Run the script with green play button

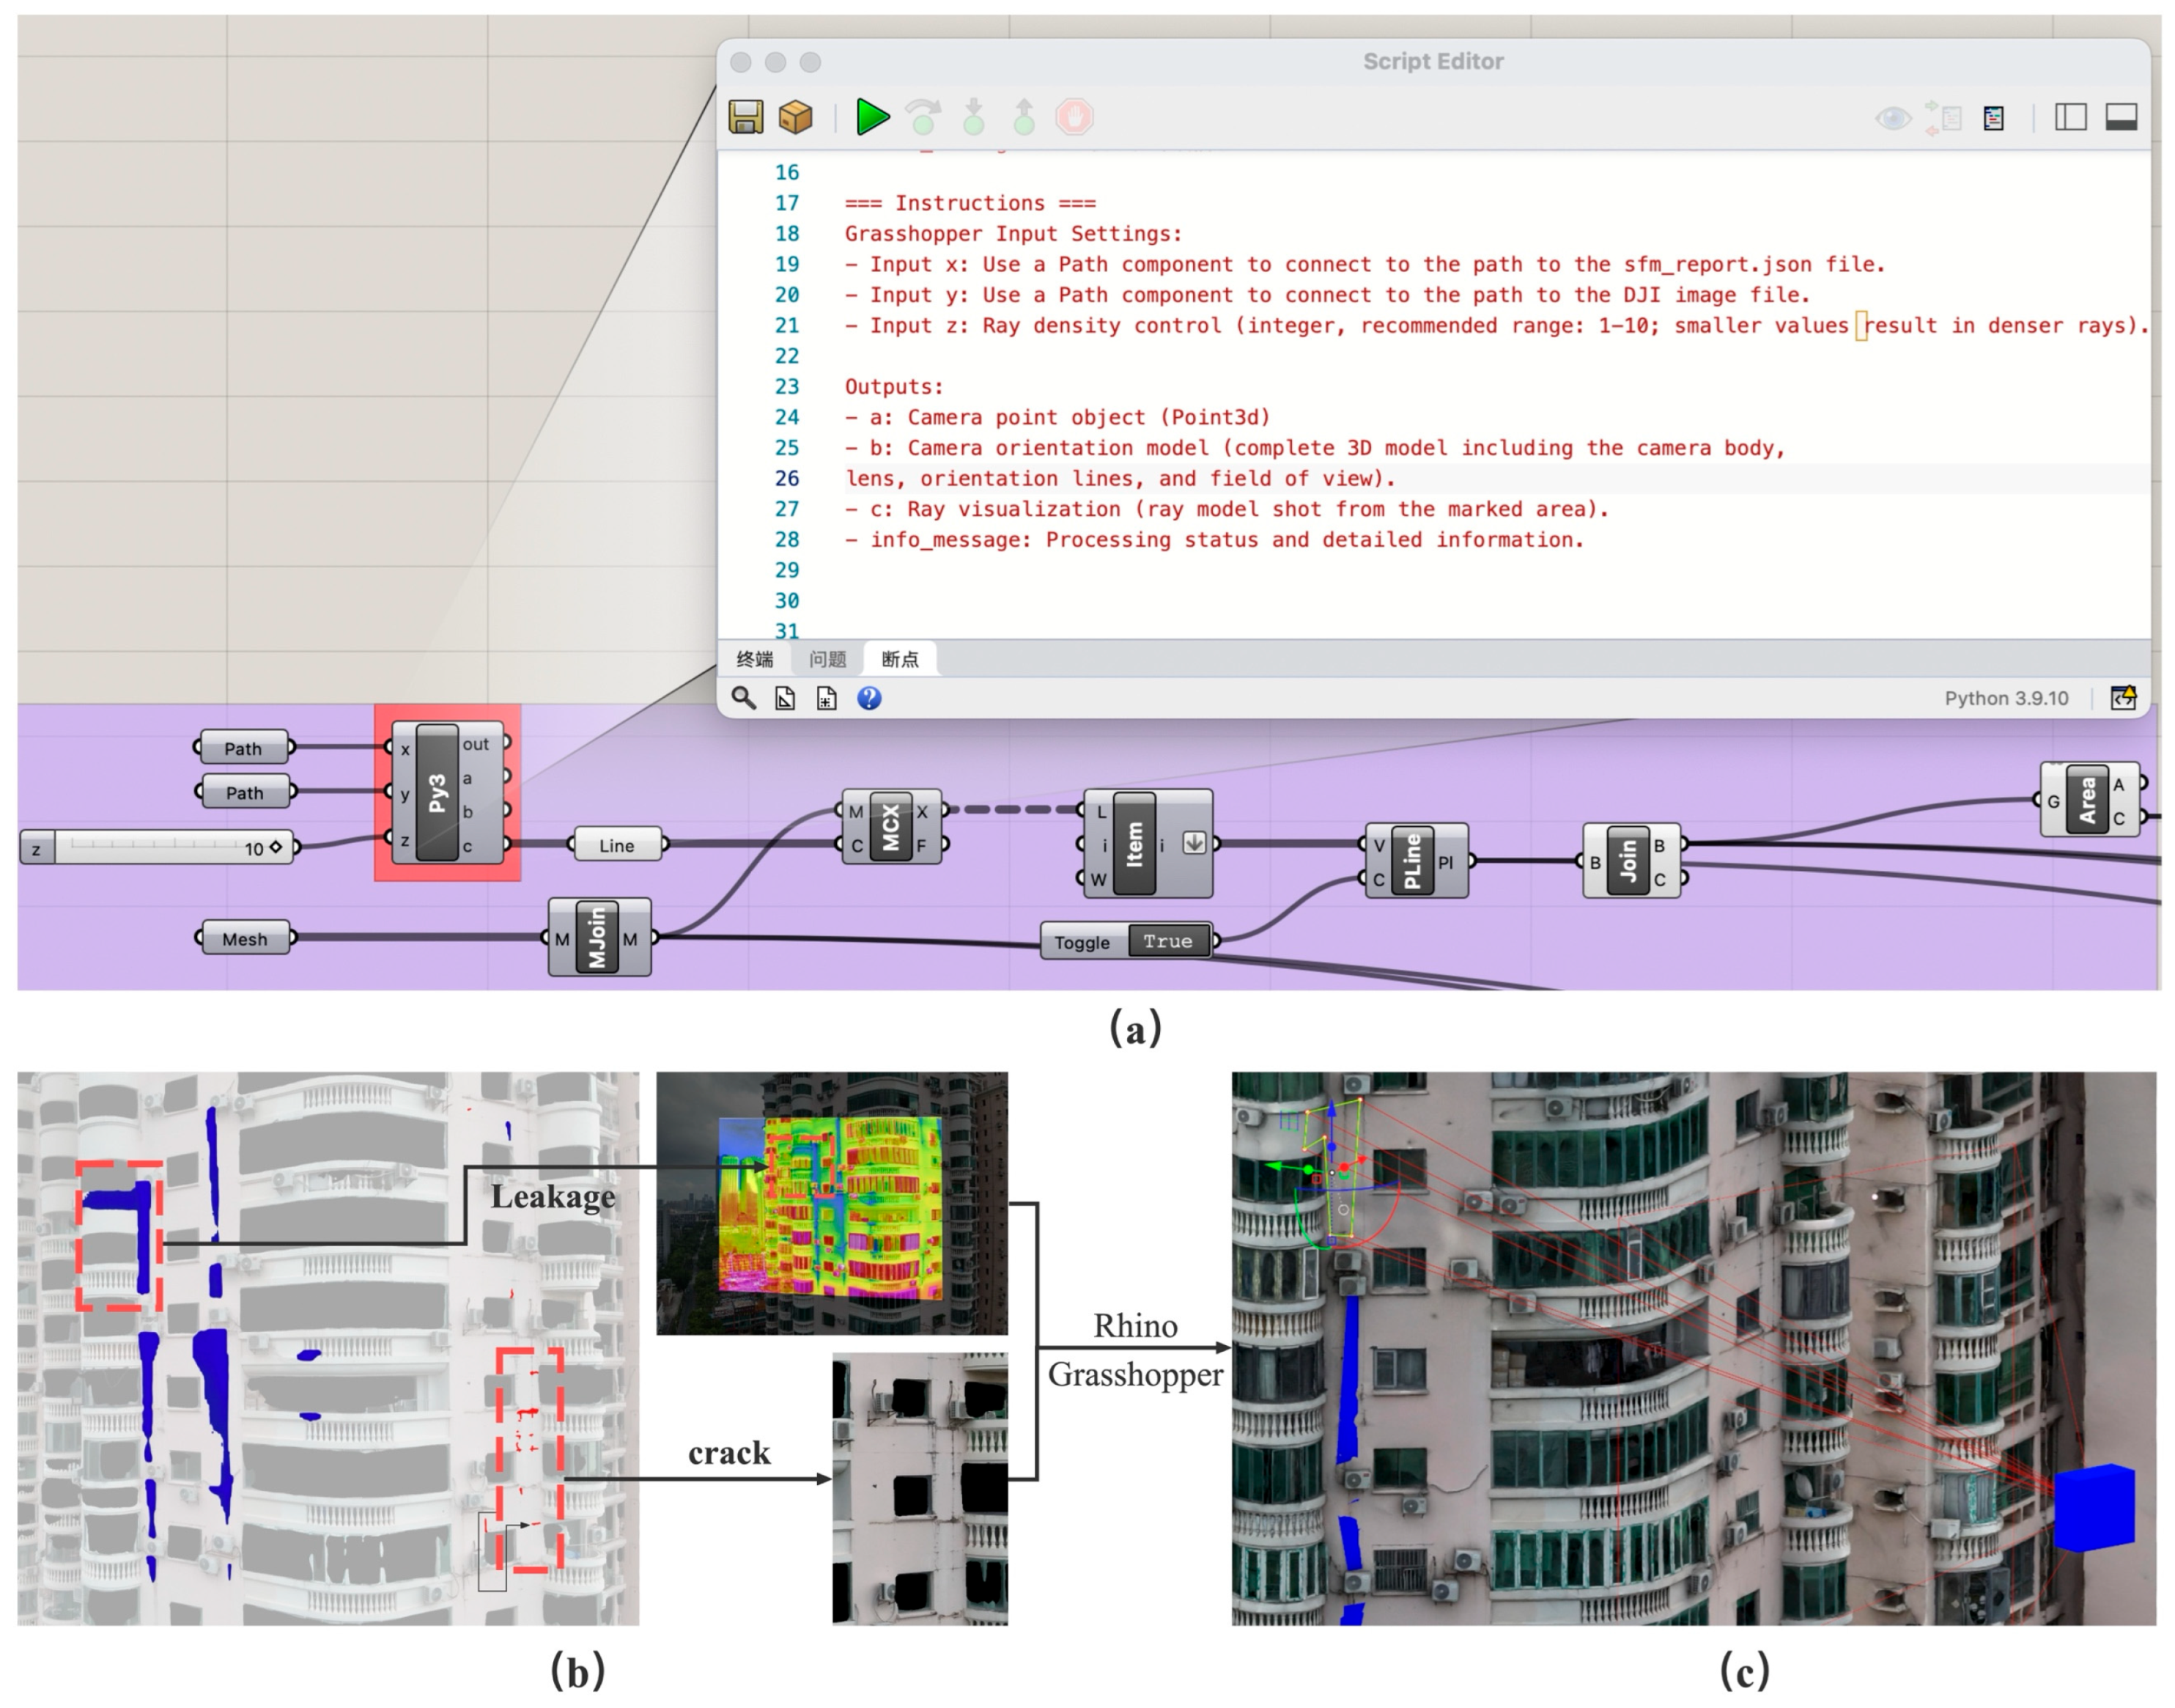coord(871,117)
